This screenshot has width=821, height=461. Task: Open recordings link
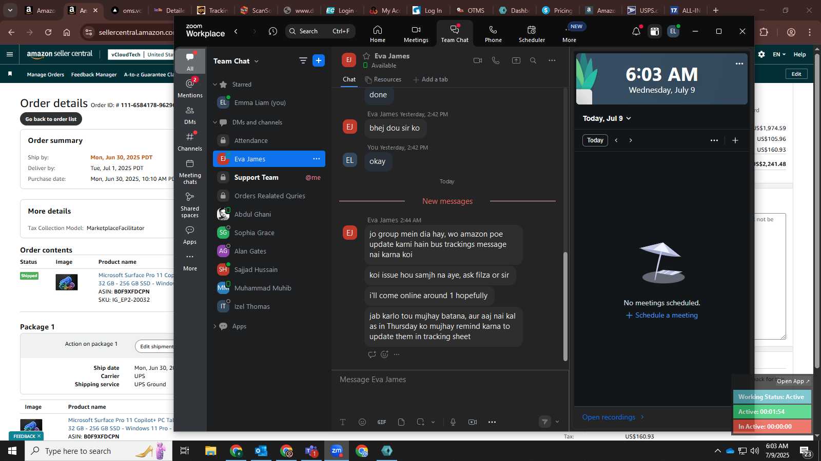(x=613, y=417)
